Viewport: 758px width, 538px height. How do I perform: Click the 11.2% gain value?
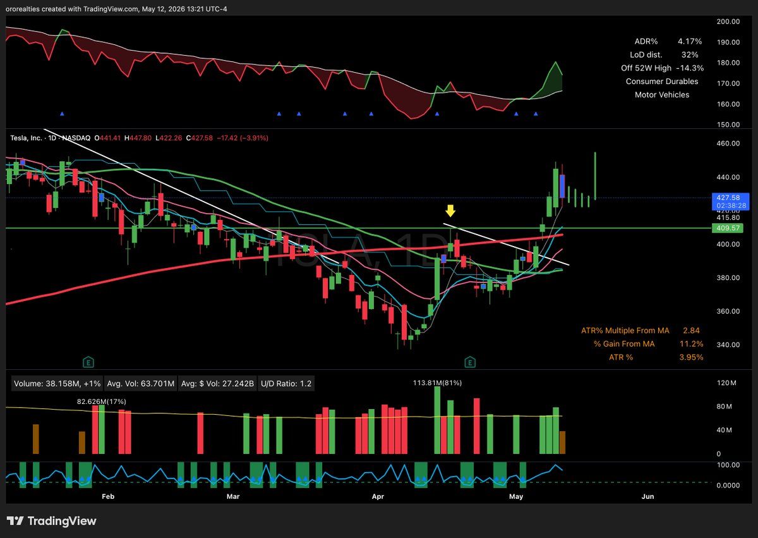[692, 344]
